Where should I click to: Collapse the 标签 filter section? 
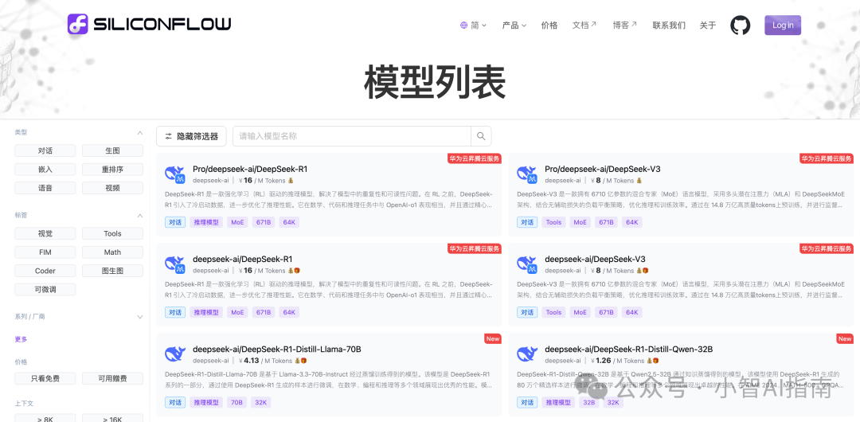pos(140,216)
